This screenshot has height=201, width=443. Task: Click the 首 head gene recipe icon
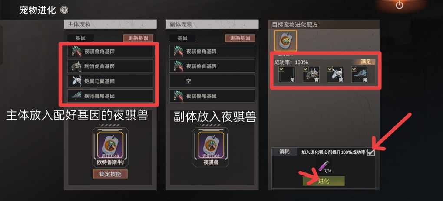point(311,75)
